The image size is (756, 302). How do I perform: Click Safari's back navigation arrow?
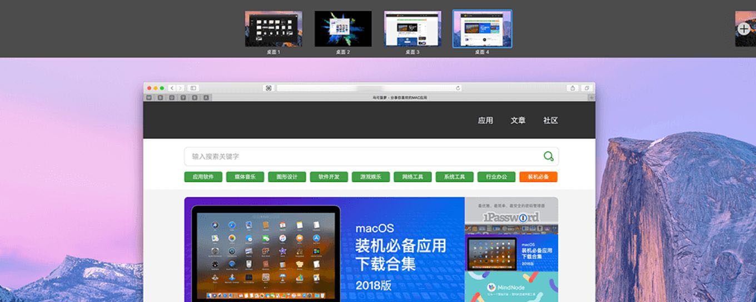[x=172, y=88]
